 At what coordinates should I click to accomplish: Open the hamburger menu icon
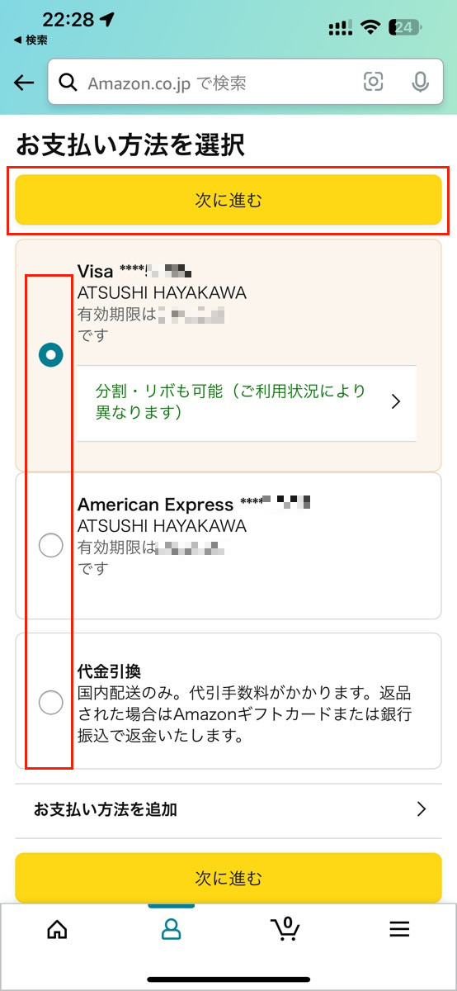click(399, 929)
